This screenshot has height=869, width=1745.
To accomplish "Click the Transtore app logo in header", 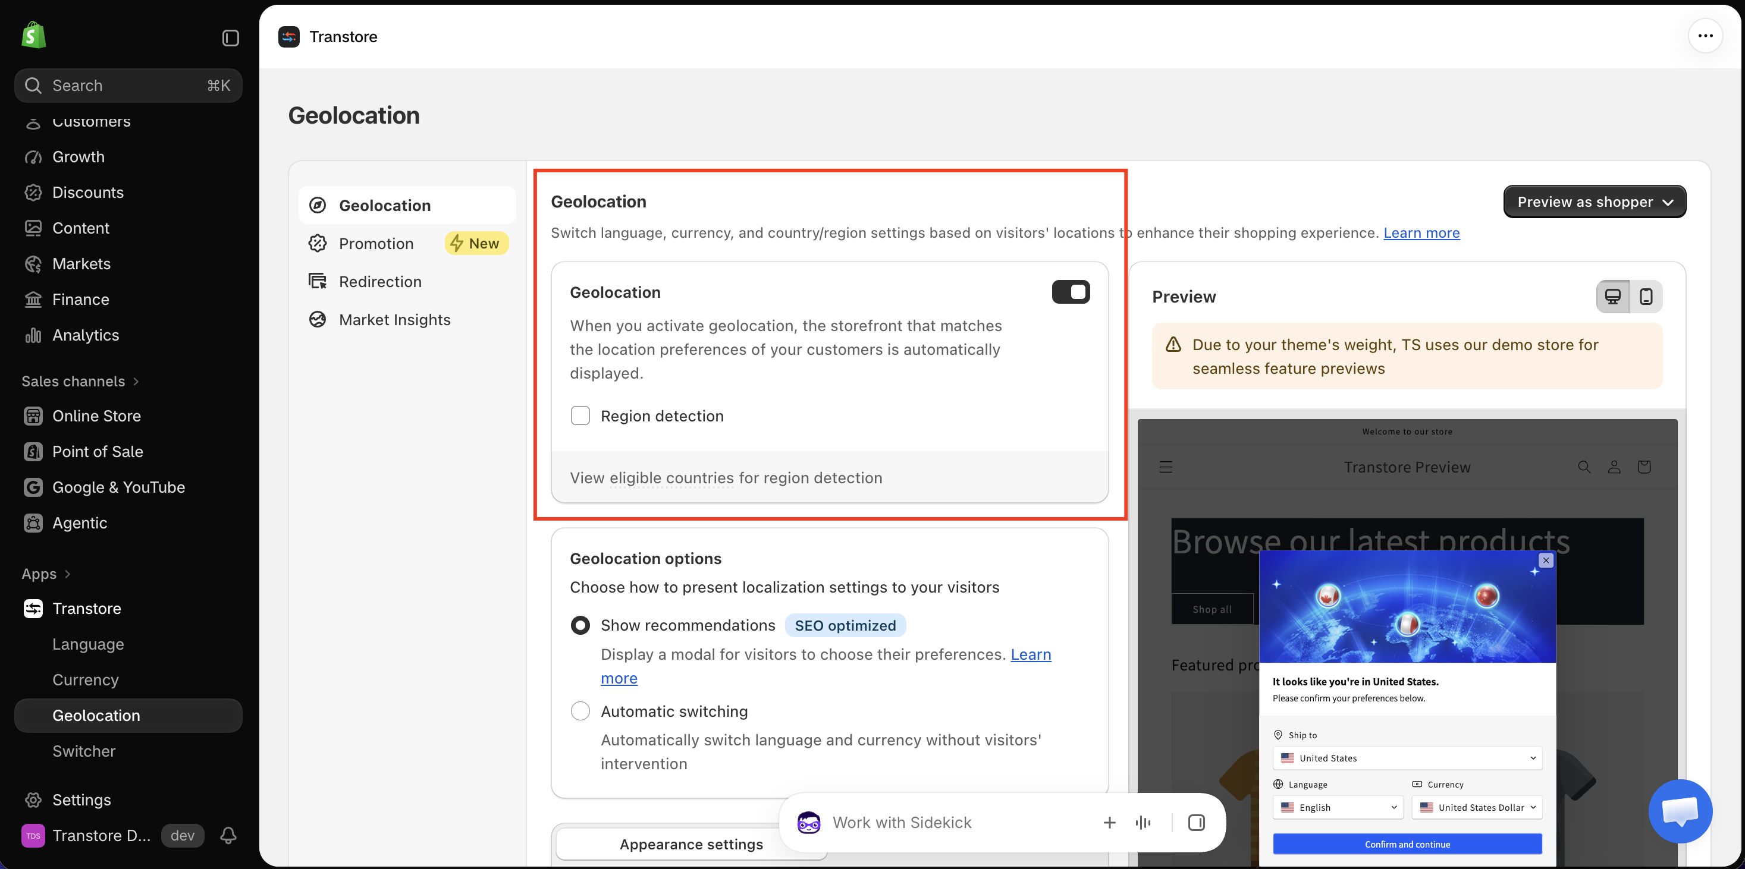I will pyautogui.click(x=289, y=36).
